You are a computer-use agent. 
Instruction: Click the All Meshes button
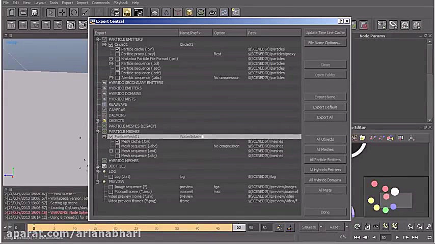pyautogui.click(x=325, y=149)
